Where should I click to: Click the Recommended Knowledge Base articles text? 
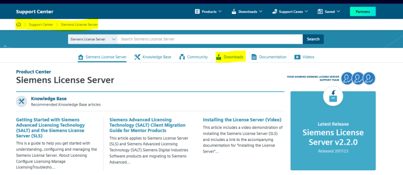(x=66, y=105)
